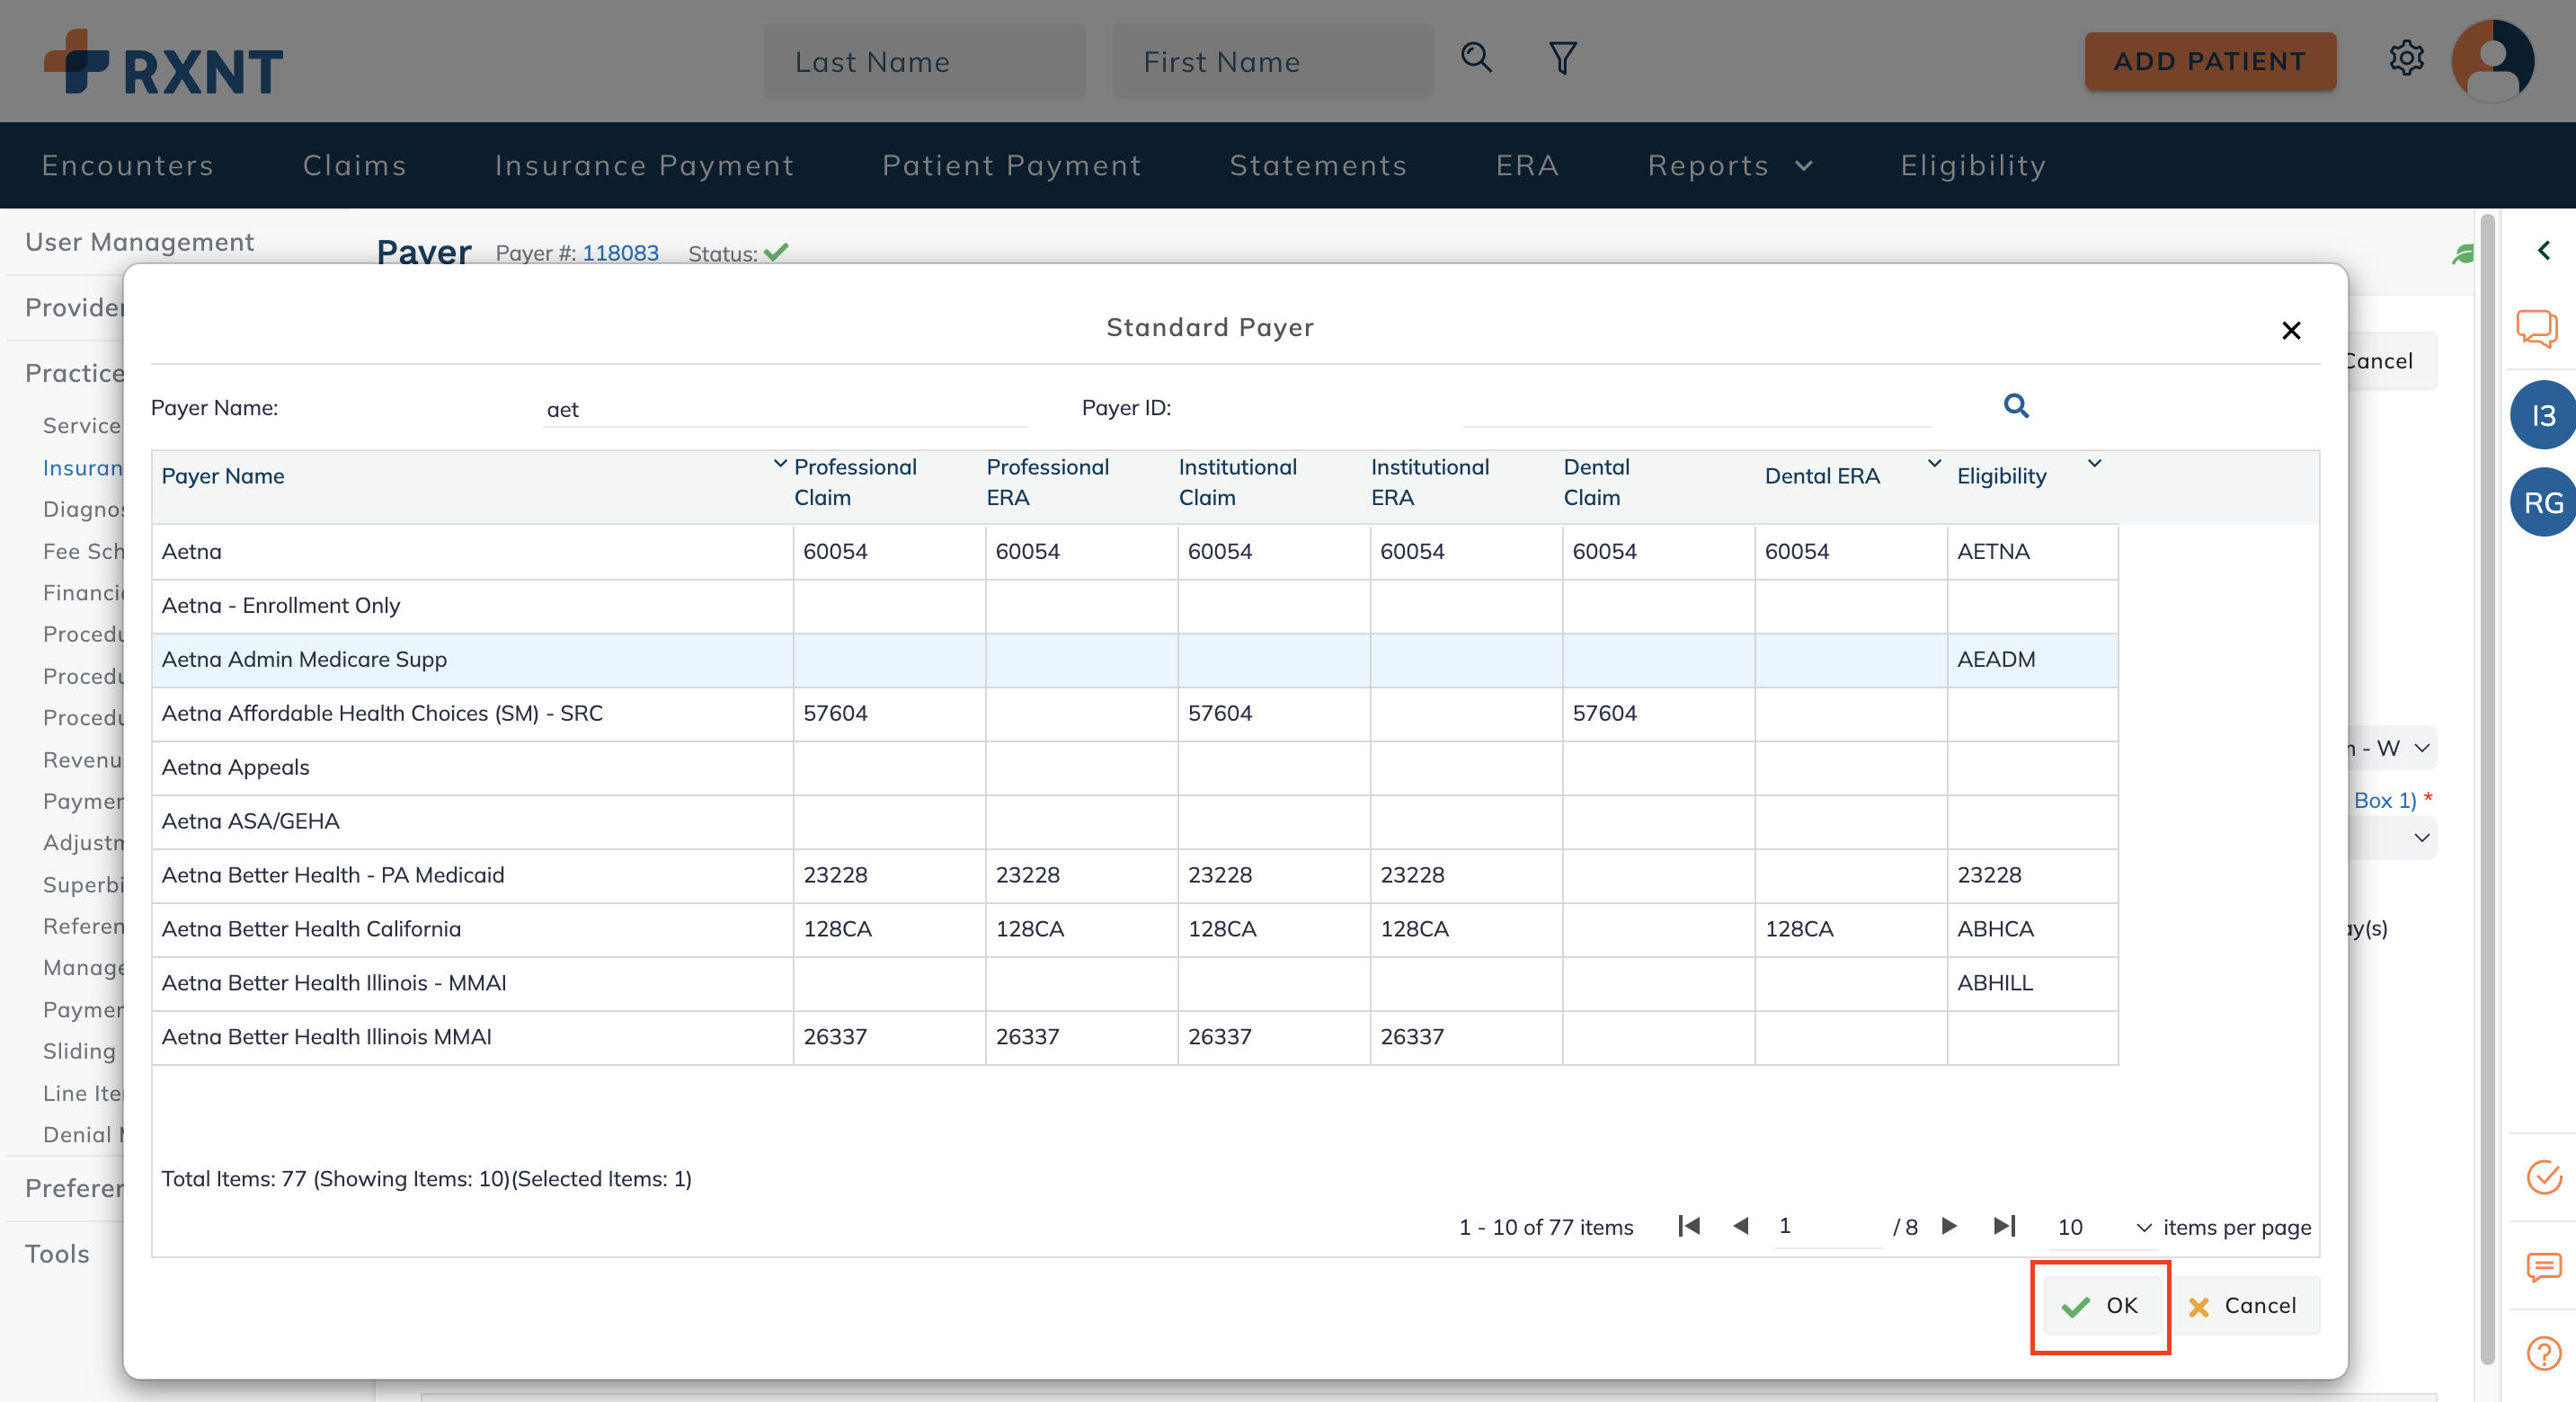
Task: Confirm the payer selection with OK
Action: point(2100,1306)
